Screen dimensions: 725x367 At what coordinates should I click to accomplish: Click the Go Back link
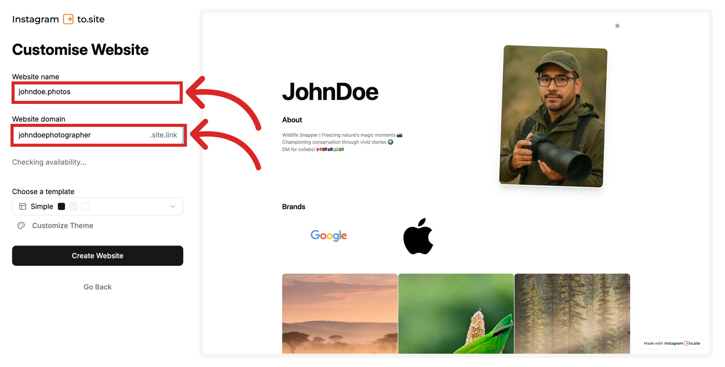tap(98, 287)
